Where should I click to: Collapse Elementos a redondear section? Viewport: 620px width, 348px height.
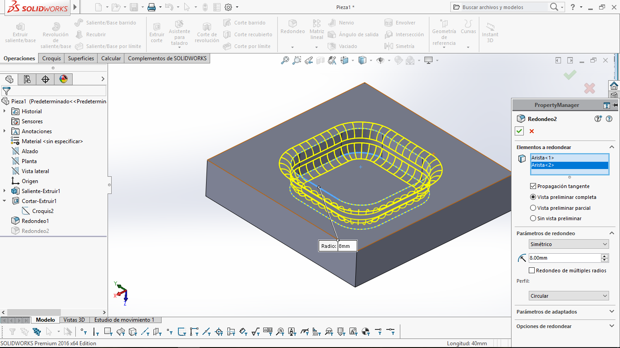(611, 147)
